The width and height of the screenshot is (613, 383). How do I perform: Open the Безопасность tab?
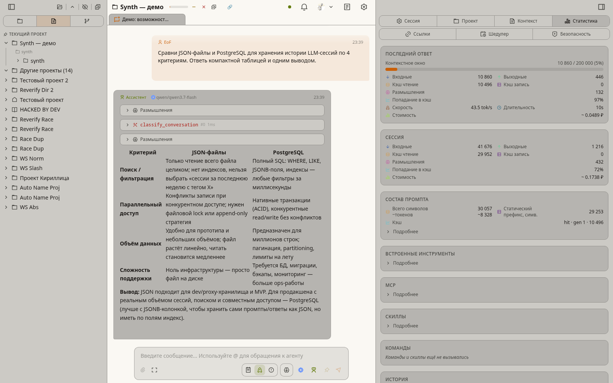click(571, 34)
